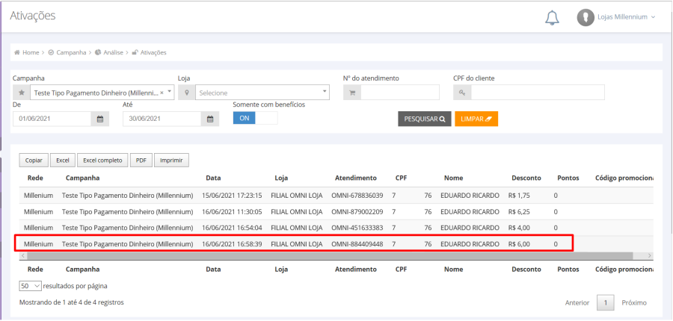Sort by the top Data column header
The height and width of the screenshot is (321, 673).
pos(213,178)
